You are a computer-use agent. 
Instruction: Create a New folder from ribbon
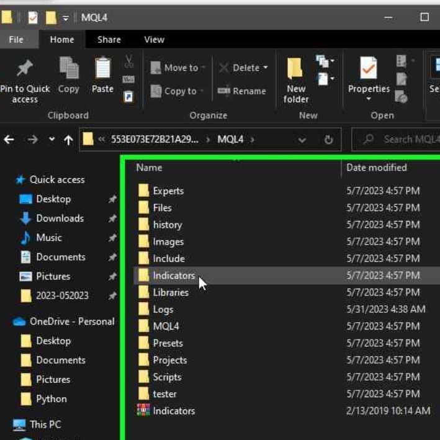point(296,78)
